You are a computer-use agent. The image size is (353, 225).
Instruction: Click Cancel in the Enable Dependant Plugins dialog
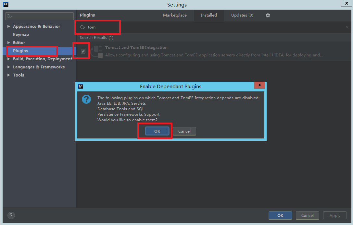(184, 131)
